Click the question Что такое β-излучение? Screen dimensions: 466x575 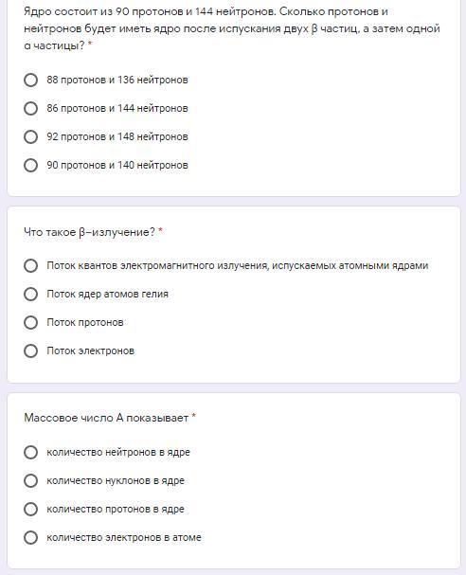coord(89,232)
